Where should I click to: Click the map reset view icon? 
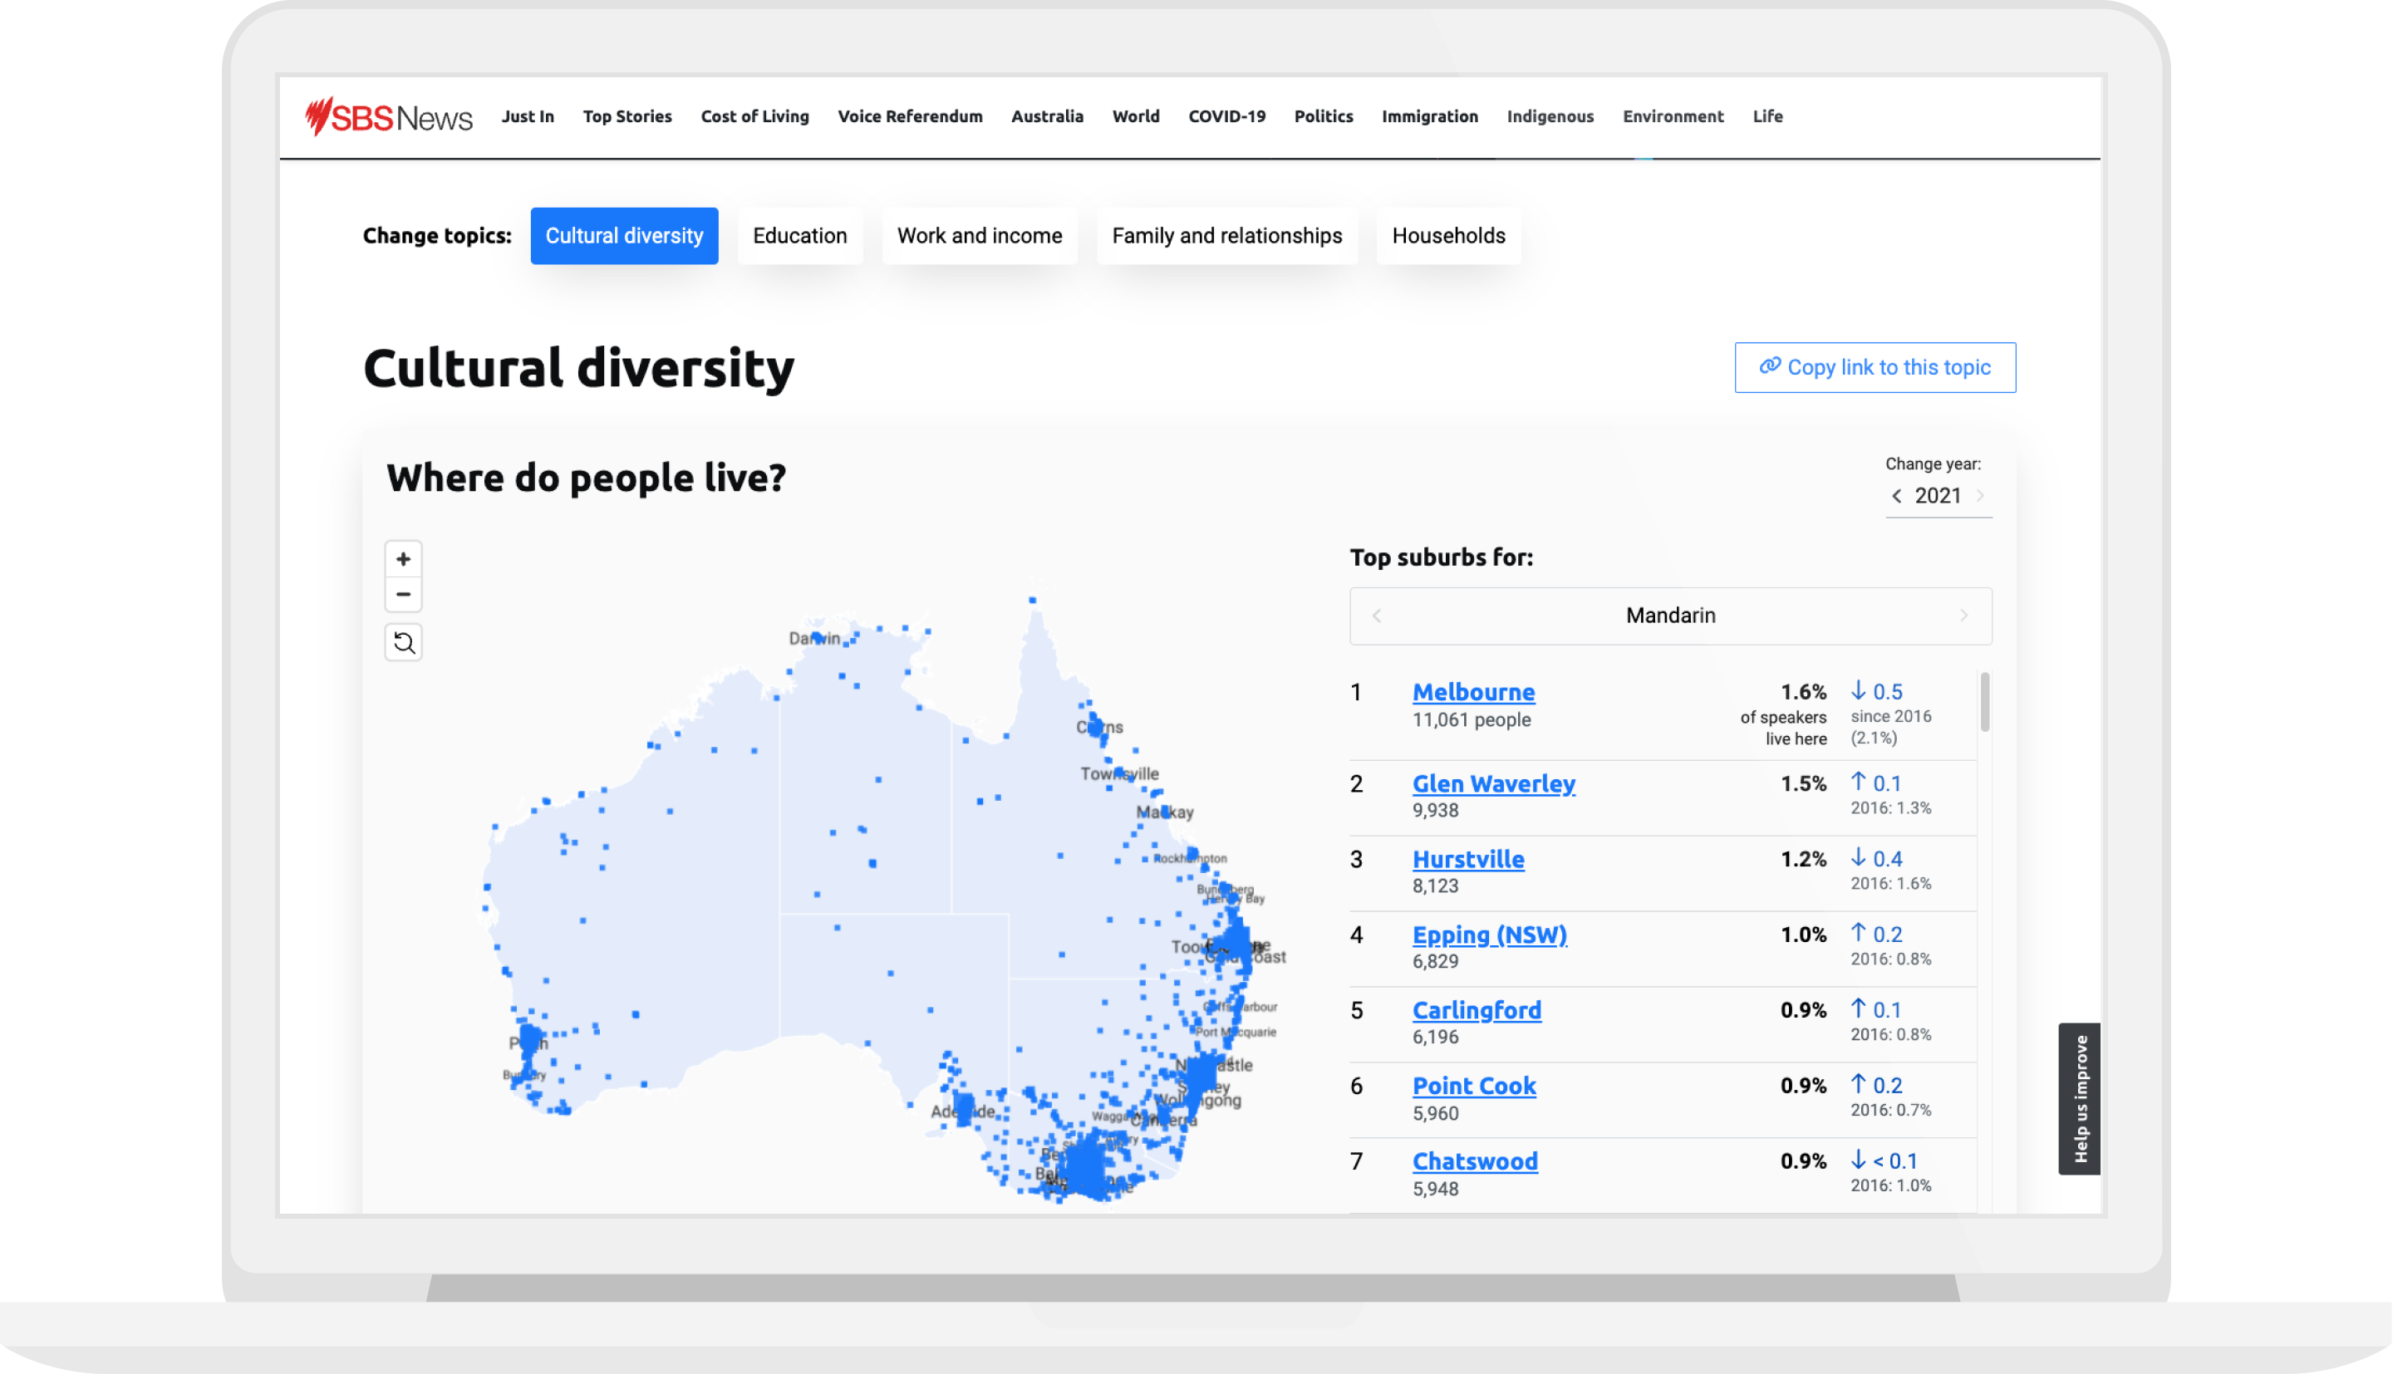click(x=403, y=643)
